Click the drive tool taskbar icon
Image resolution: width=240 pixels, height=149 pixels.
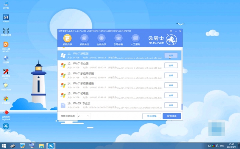13,146
